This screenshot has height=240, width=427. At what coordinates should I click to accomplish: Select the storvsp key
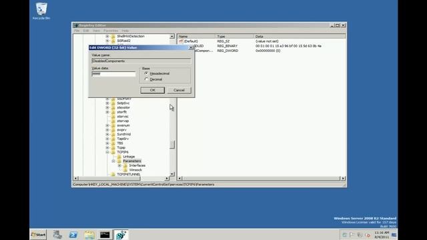(x=123, y=121)
